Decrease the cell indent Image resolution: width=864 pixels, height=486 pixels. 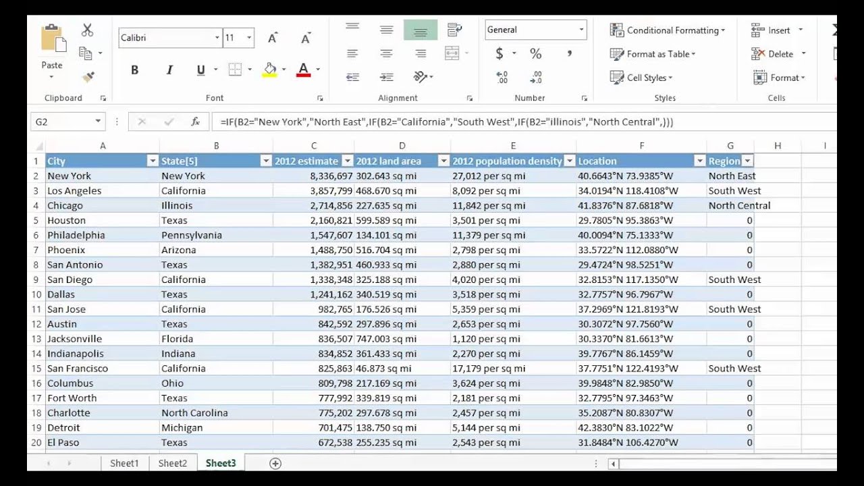(x=352, y=78)
